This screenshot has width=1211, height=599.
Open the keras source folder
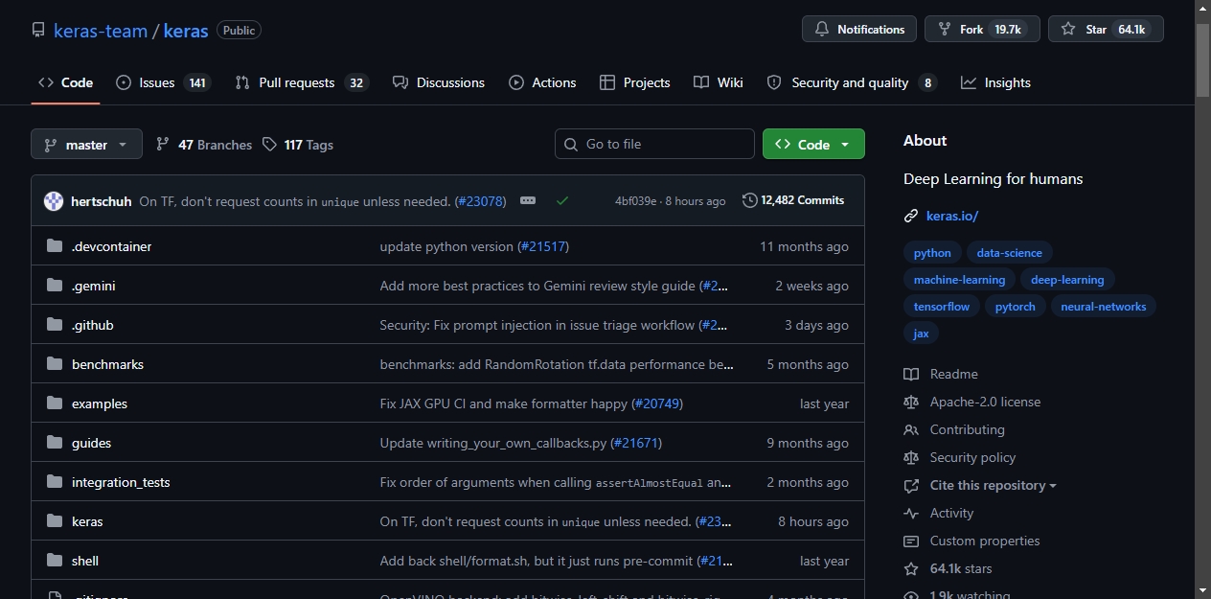[87, 521]
